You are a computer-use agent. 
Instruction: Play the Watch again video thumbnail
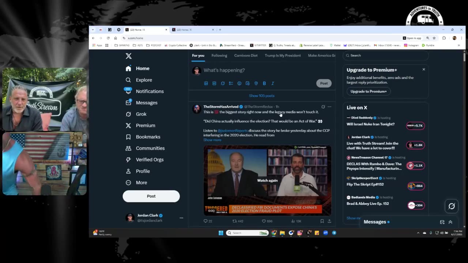click(267, 180)
